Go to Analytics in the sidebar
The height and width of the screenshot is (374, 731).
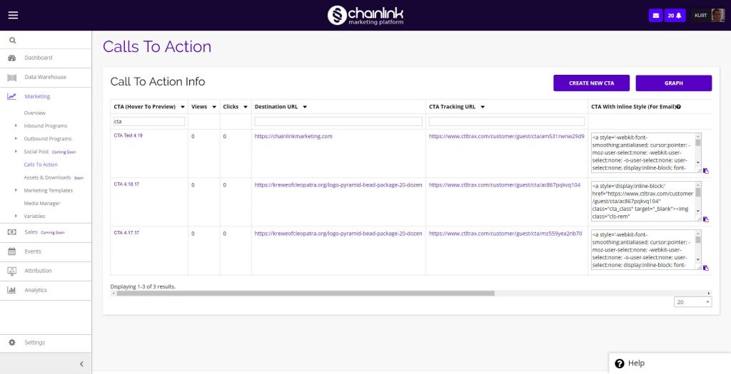pyautogui.click(x=36, y=290)
